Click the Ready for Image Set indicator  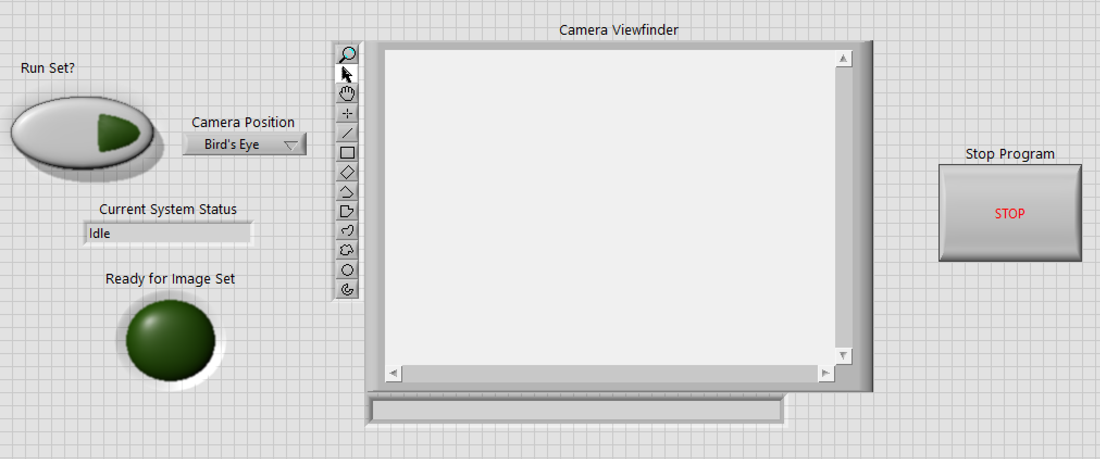point(170,340)
